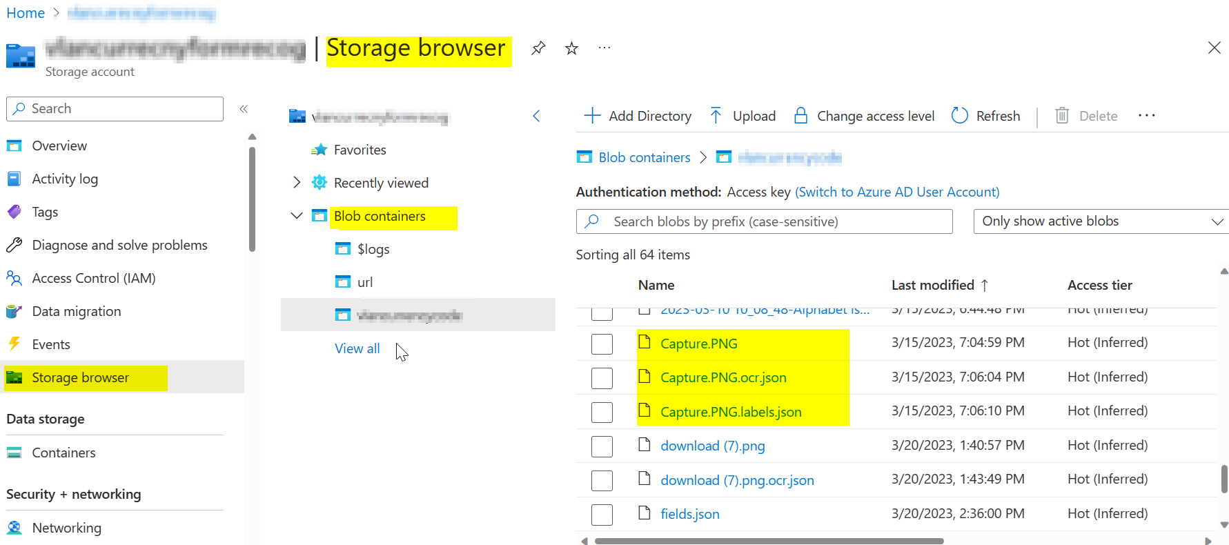The image size is (1229, 545).
Task: Mark this page as favorite with star icon
Action: [571, 48]
